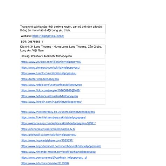This screenshot has width=166, height=166.
Task: Open the nintendo-master.com profil link
Action: pos(58,152)
